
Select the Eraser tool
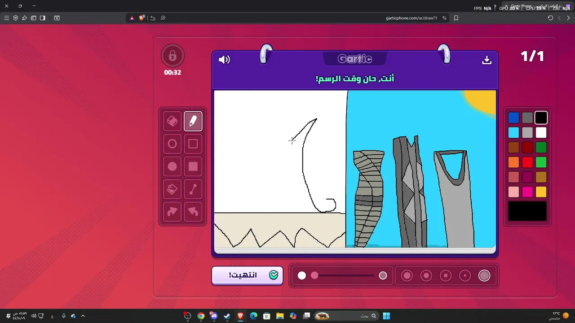[x=172, y=121]
